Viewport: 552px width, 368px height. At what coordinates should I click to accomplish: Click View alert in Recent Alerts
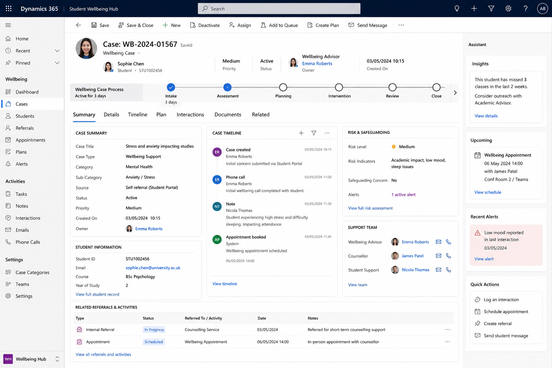484,259
